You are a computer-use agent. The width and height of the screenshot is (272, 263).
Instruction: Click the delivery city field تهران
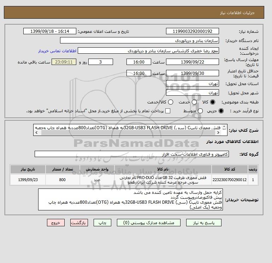click(193, 92)
